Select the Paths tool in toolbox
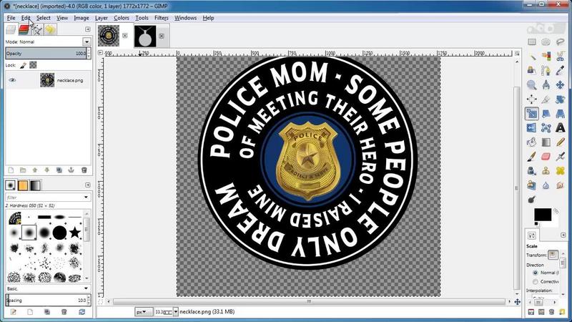 546,70
